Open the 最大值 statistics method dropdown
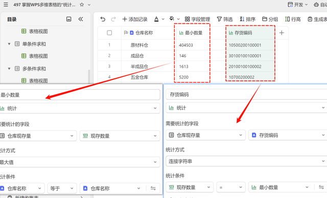Screen dimensions: 327x198 tap(79, 162)
